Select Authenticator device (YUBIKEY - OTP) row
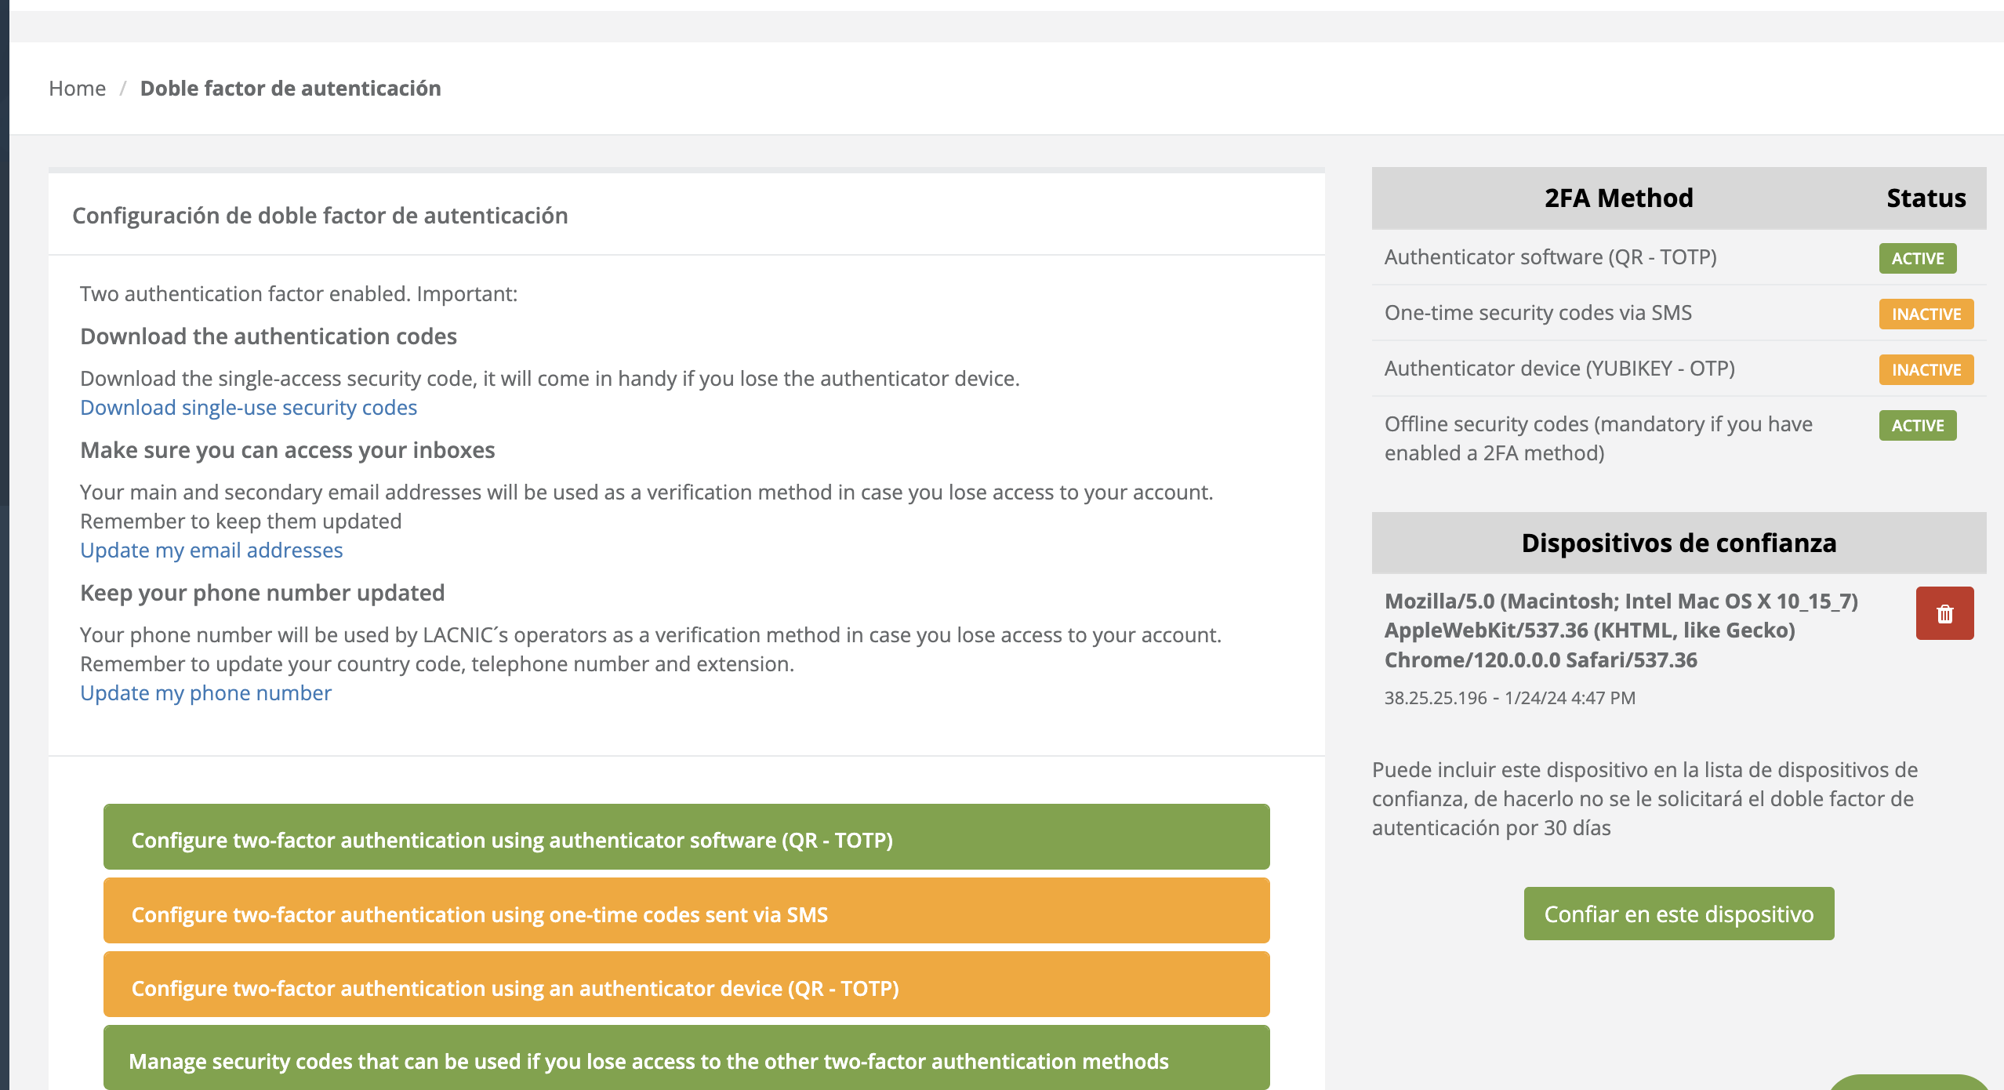2004x1090 pixels. pyautogui.click(x=1559, y=369)
